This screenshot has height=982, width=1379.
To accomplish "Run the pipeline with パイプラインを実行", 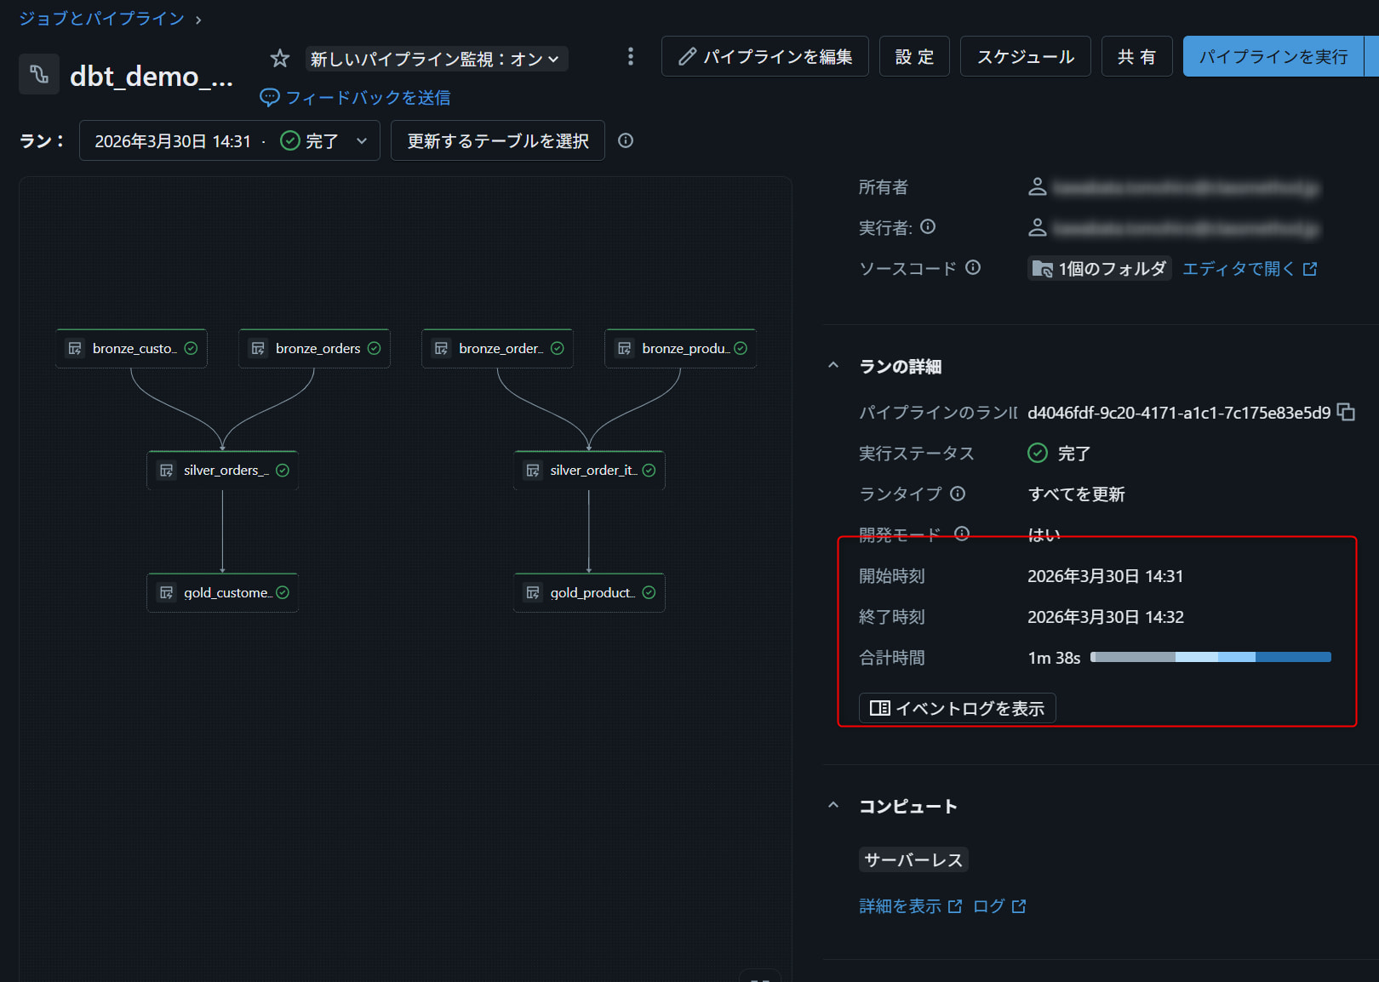I will 1273,56.
